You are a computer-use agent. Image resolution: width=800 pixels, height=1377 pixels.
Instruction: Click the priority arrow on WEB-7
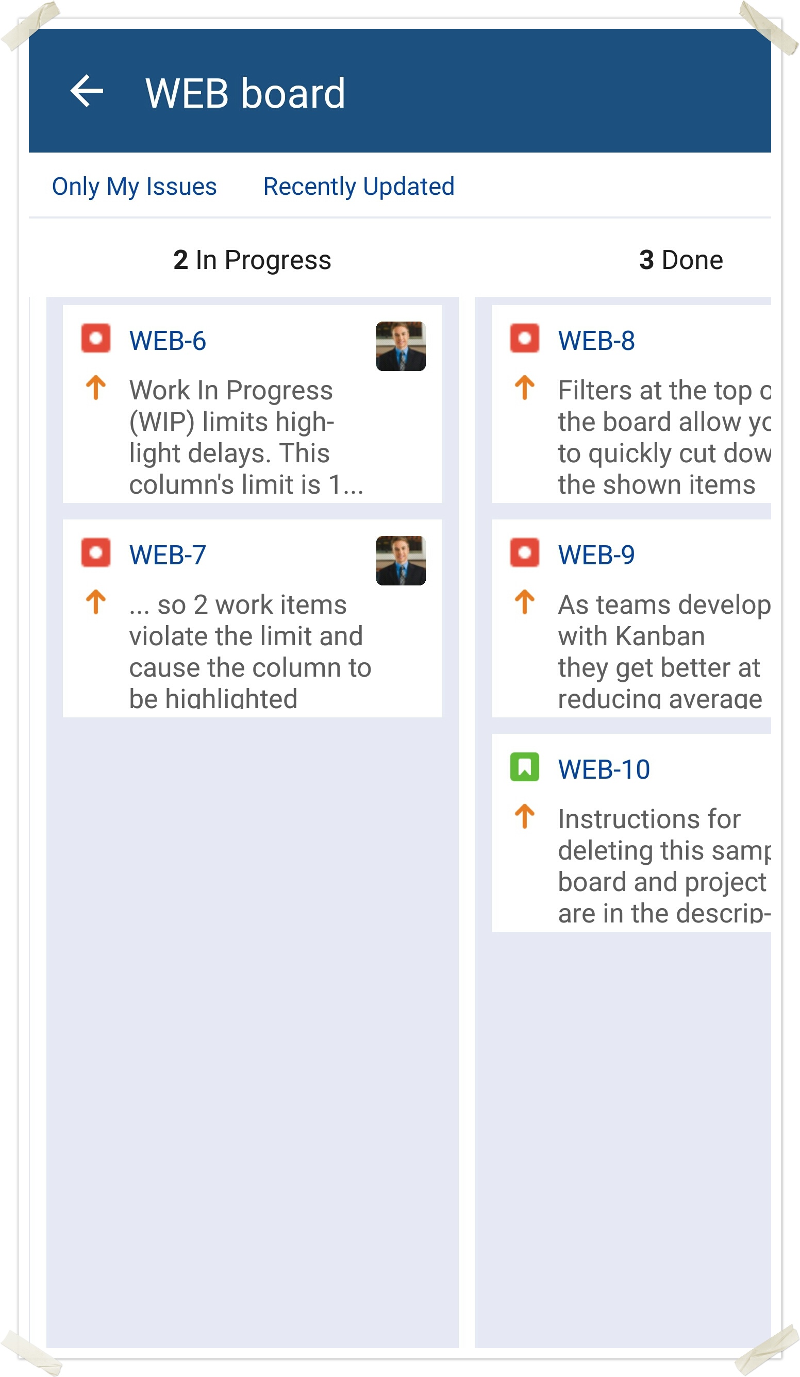96,602
